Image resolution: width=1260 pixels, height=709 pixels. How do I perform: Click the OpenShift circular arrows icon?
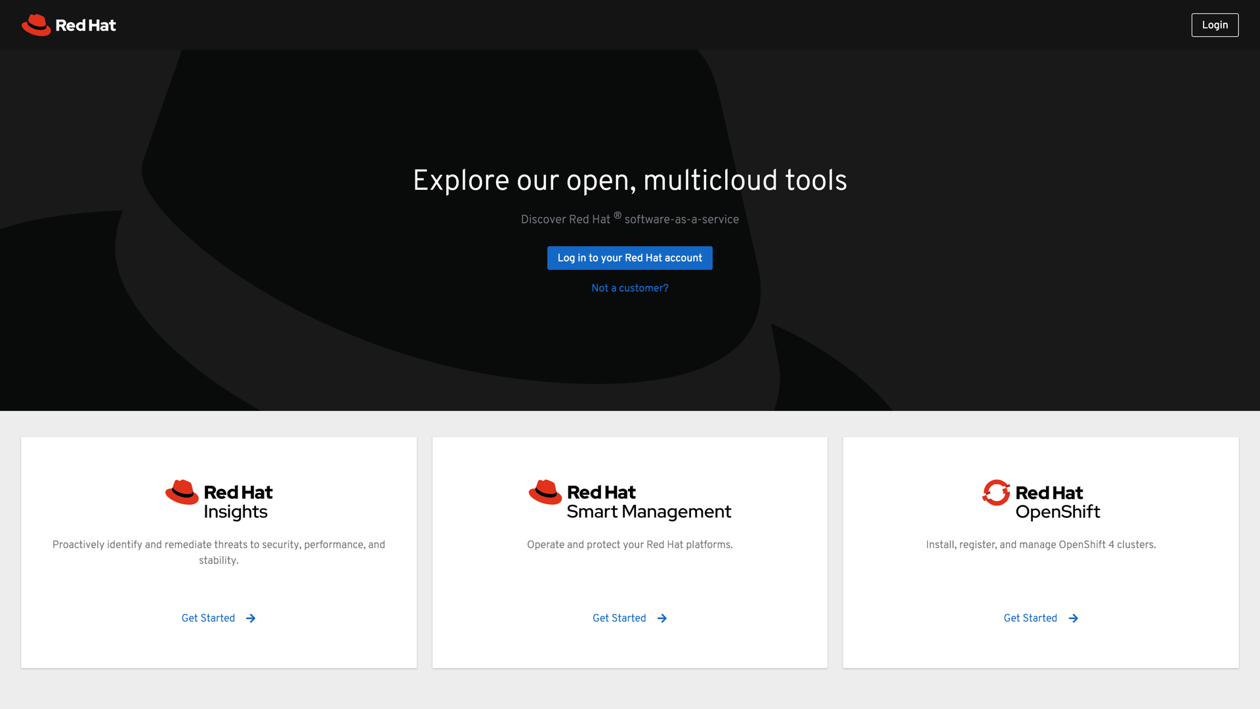(x=996, y=492)
